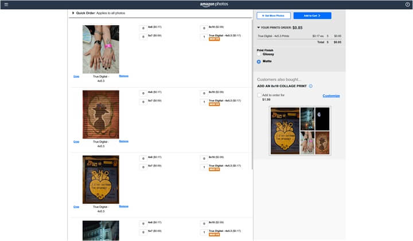
Task: Crop the hands photo
Action: tap(76, 77)
